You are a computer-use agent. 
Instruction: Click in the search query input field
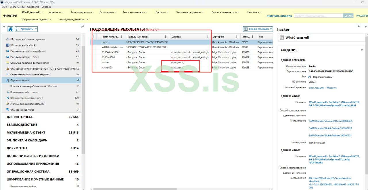point(318,16)
